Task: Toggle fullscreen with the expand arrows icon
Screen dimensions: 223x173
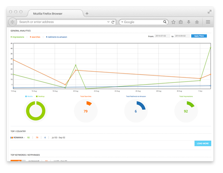Action: click(x=210, y=12)
